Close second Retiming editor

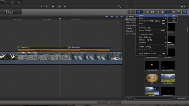pos(70,47)
